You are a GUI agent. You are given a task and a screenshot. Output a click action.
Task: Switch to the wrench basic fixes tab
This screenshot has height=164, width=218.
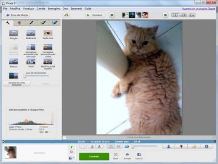click(x=8, y=23)
